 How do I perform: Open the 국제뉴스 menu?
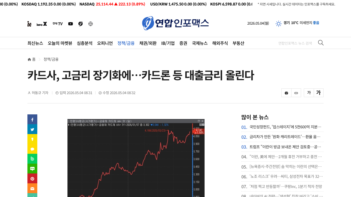pos(200,43)
